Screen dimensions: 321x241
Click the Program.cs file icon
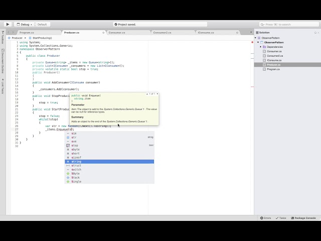[x=264, y=69]
